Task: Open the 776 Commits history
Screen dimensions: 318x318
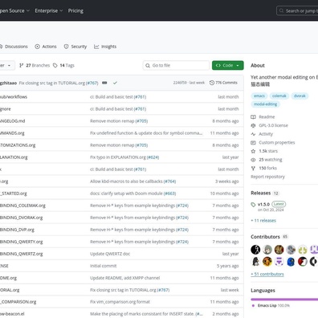Action: pos(223,83)
